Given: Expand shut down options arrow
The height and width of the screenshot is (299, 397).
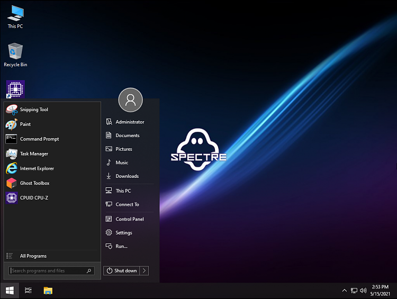Looking at the screenshot, I should click(144, 270).
